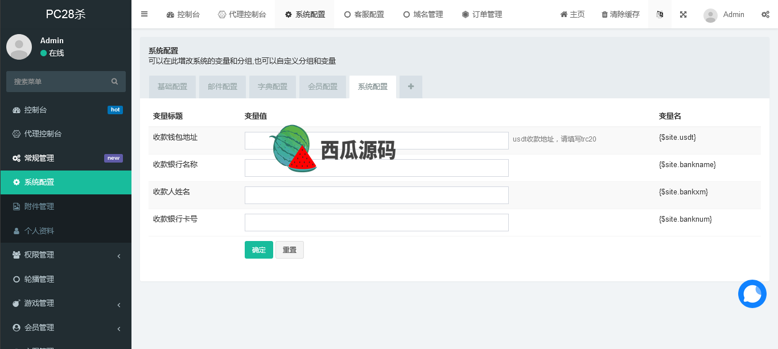Open the settings gears icon at top right
This screenshot has width=778, height=349.
pyautogui.click(x=765, y=14)
